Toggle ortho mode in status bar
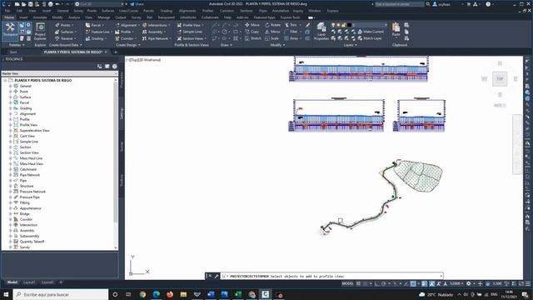 tap(377, 283)
